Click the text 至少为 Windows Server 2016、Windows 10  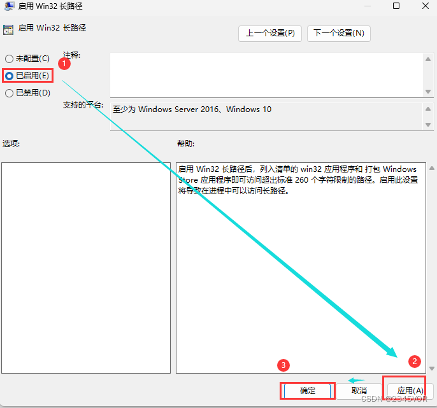[x=192, y=109]
